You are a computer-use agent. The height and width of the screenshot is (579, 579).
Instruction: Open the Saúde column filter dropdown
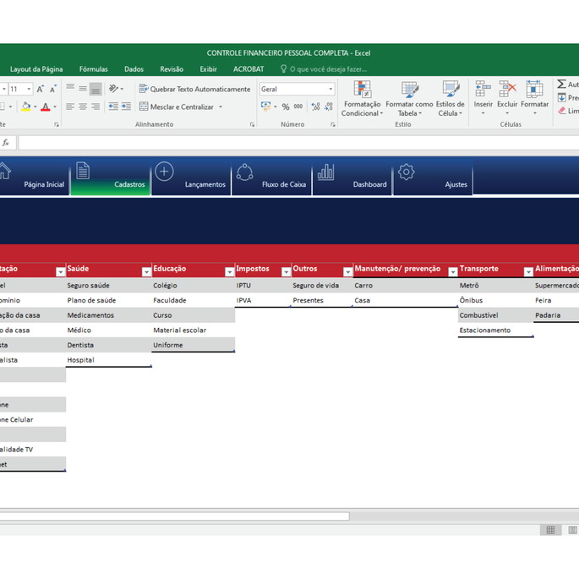tap(146, 272)
